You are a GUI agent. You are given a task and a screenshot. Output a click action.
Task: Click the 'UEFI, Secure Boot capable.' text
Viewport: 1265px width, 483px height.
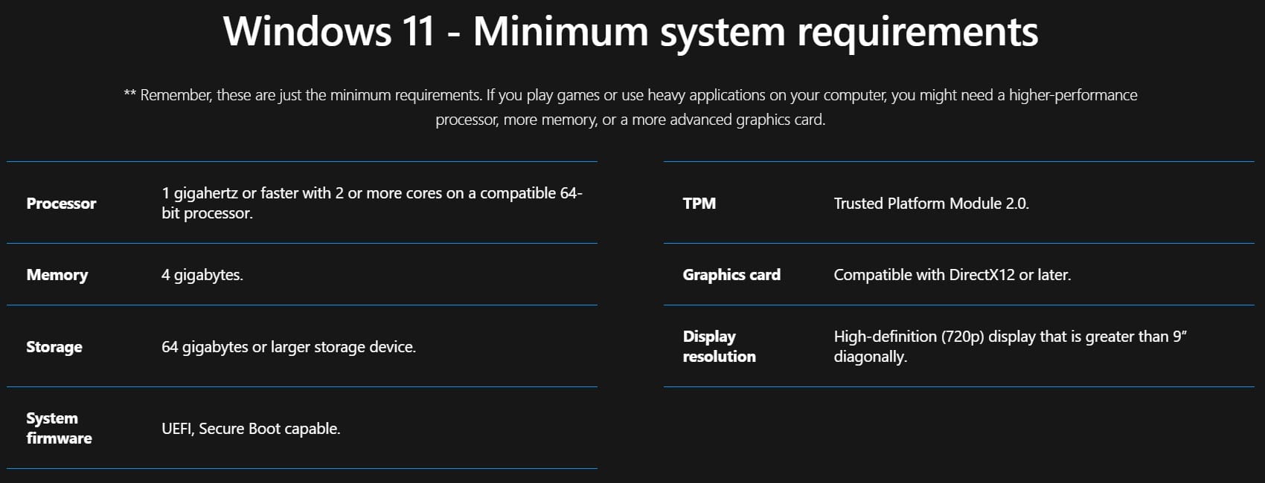(251, 429)
